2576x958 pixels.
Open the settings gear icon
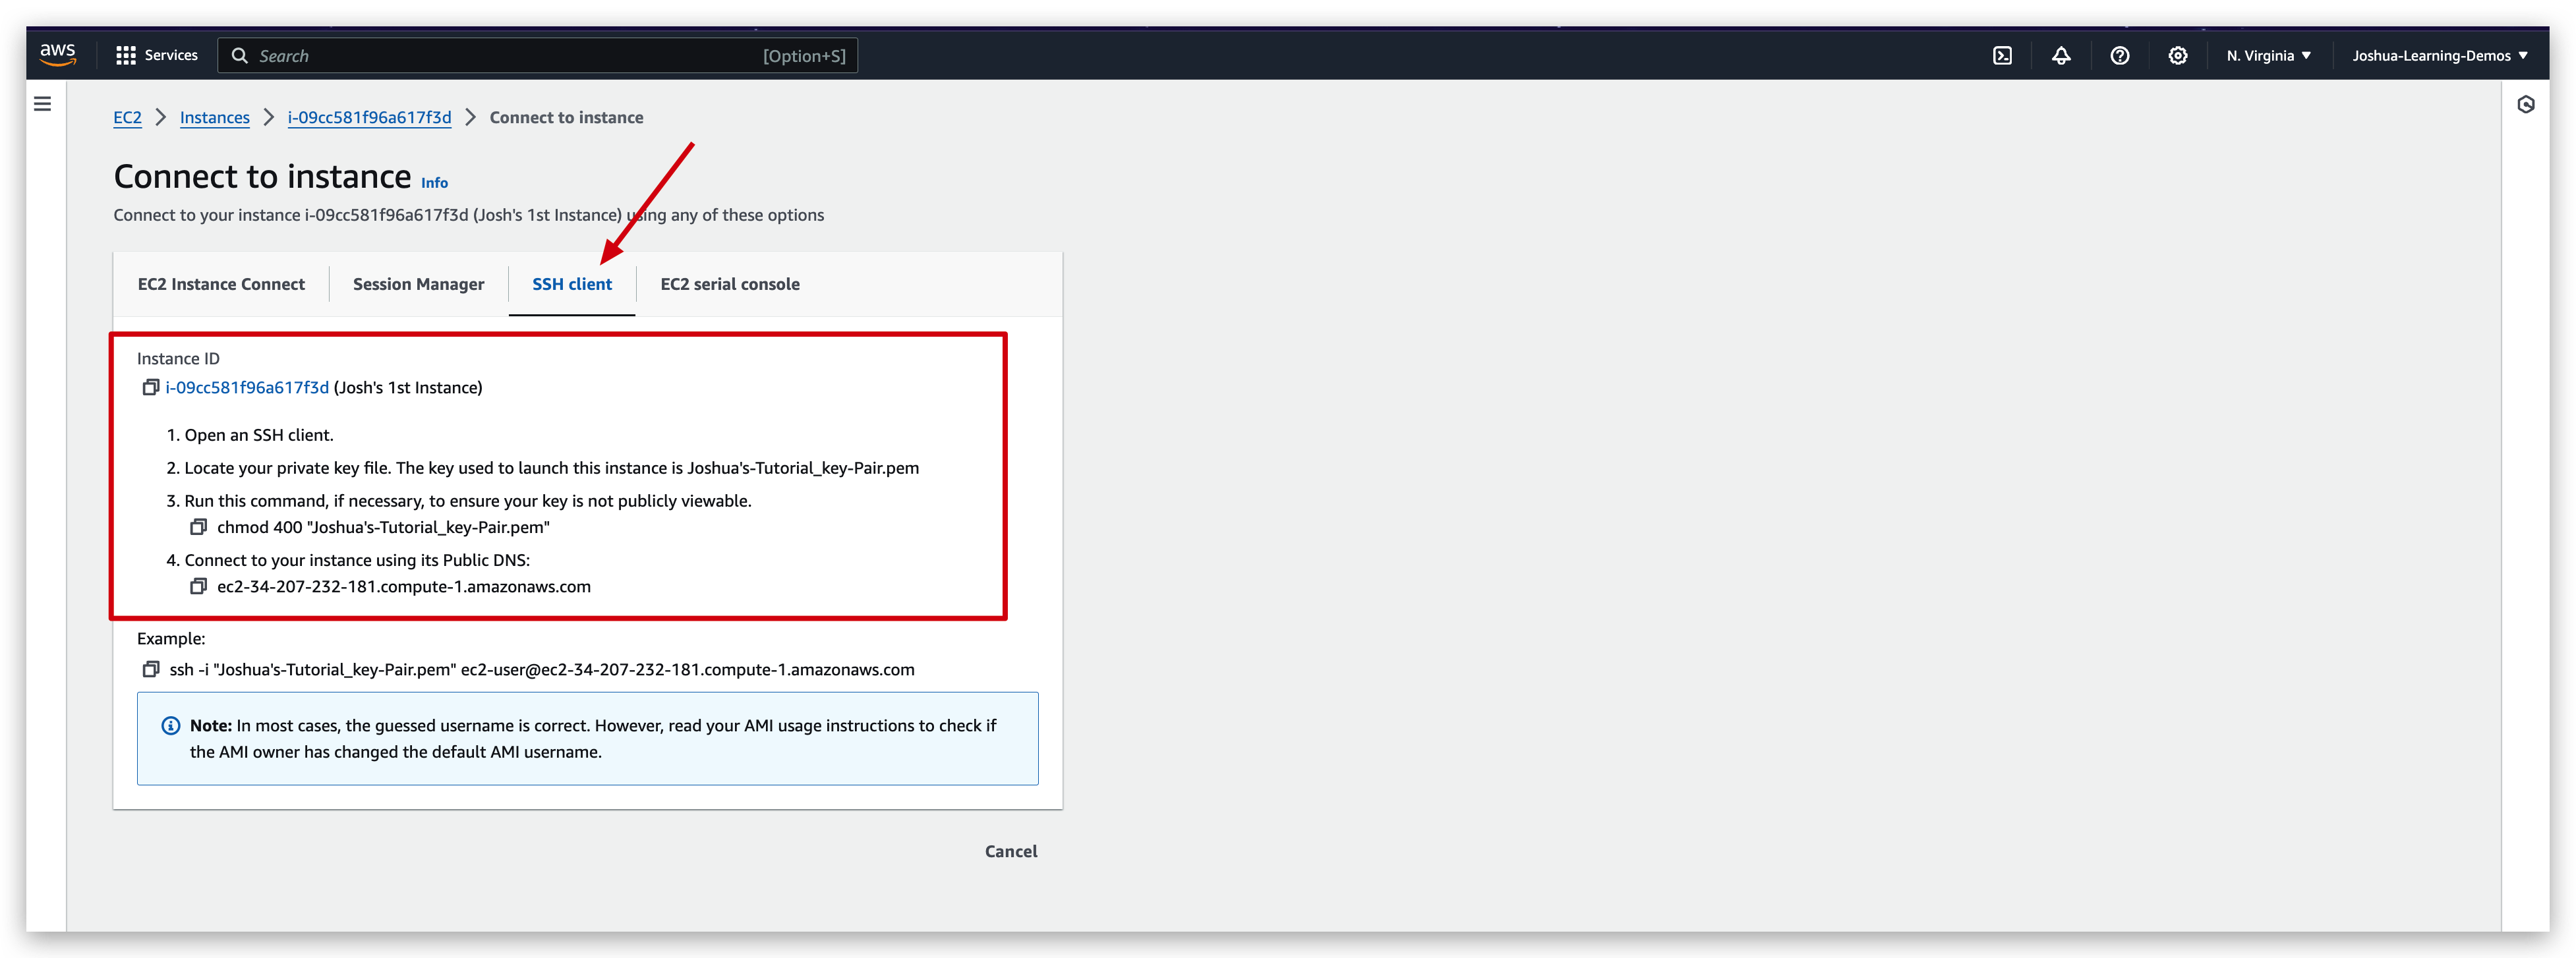coord(2178,55)
